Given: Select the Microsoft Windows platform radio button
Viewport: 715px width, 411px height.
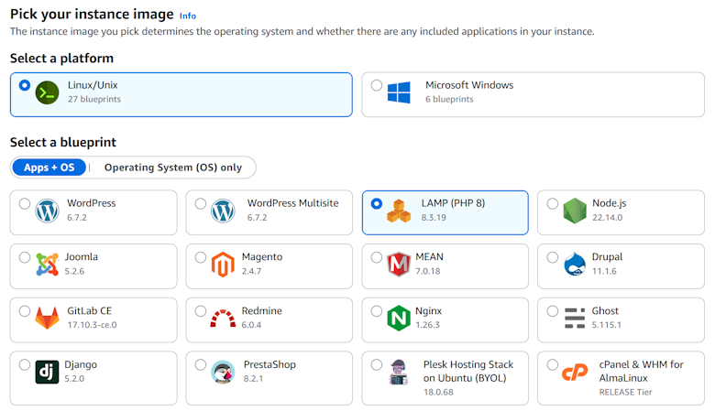Looking at the screenshot, I should coord(377,86).
